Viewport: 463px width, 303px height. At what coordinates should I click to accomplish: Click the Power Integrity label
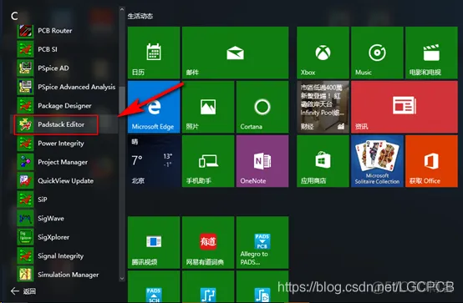[x=61, y=144]
